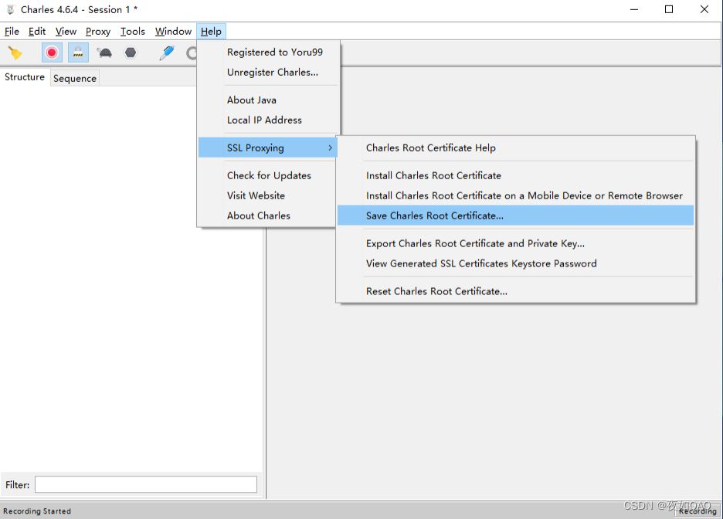This screenshot has width=723, height=519.
Task: Toggle breakpoints hexagon icon
Action: (x=131, y=53)
